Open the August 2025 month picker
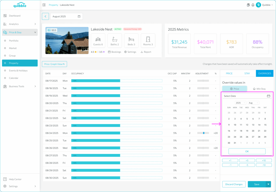This screenshot has width=276, height=192. (x=67, y=16)
